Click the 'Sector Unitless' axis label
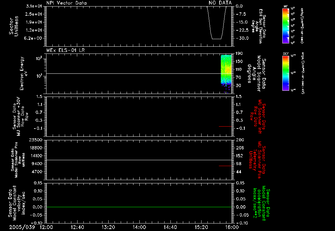 [14, 26]
